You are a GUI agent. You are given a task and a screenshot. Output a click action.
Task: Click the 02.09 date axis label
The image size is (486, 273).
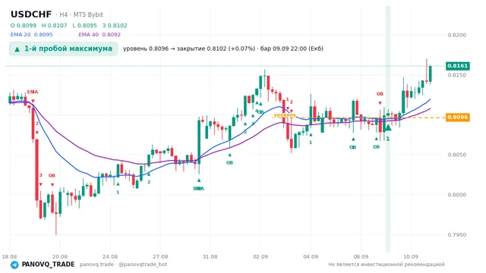coord(260,256)
